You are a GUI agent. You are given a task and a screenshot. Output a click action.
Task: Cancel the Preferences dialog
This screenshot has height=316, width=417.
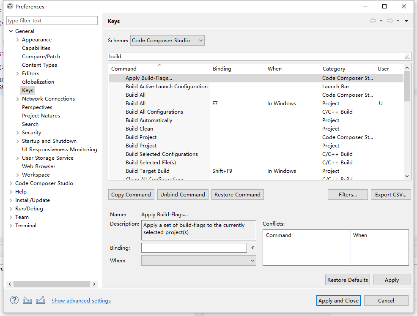(386, 301)
